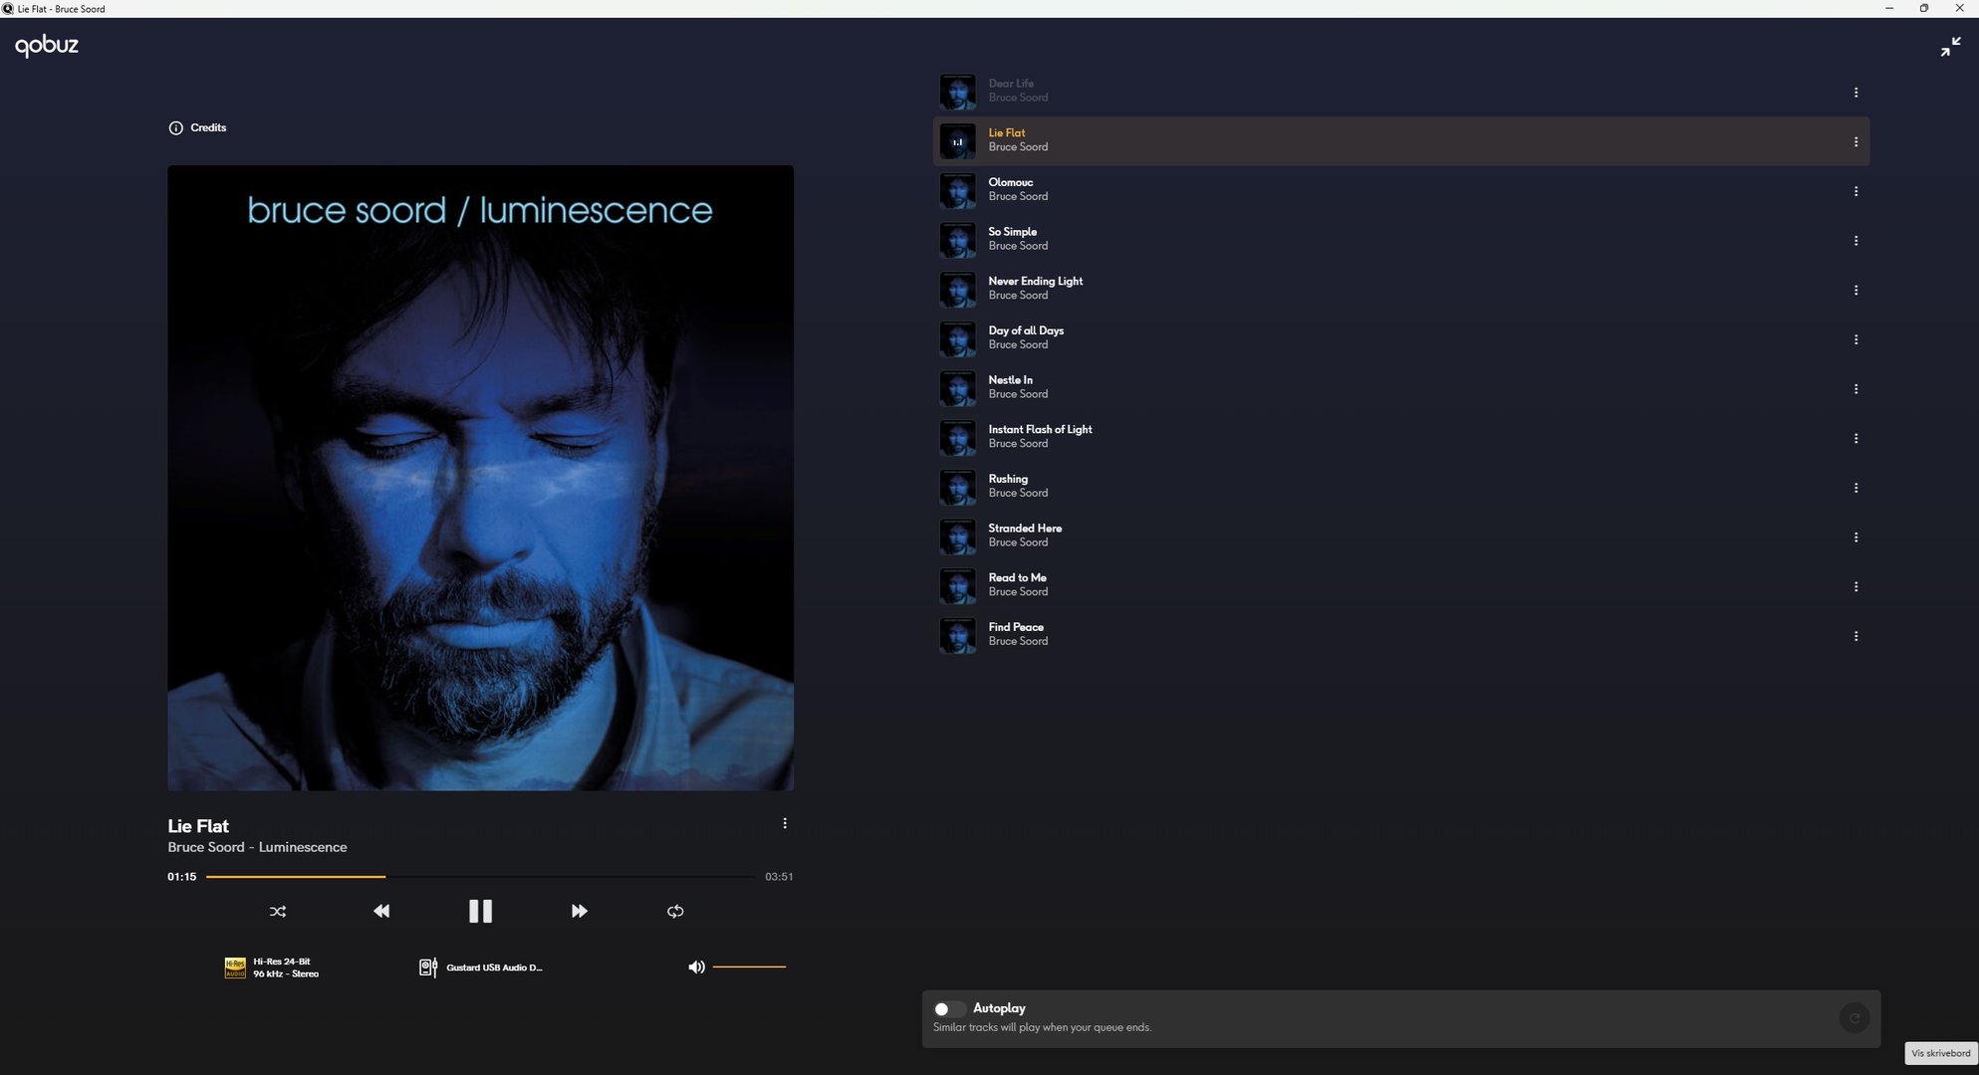Play So Simple from the queue
1979x1075 pixels.
(1401, 240)
